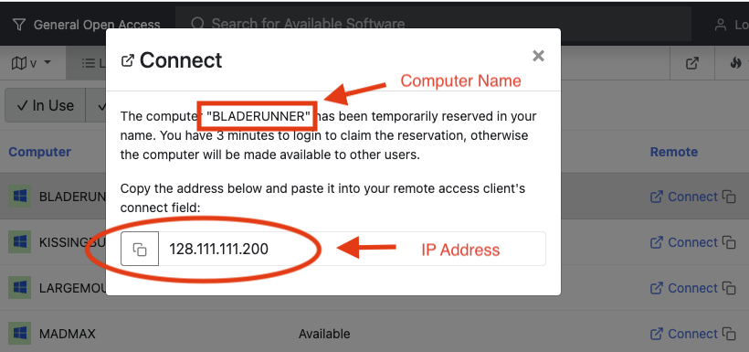
Task: Connect to the BLADERUNNER computer
Action: 684,197
